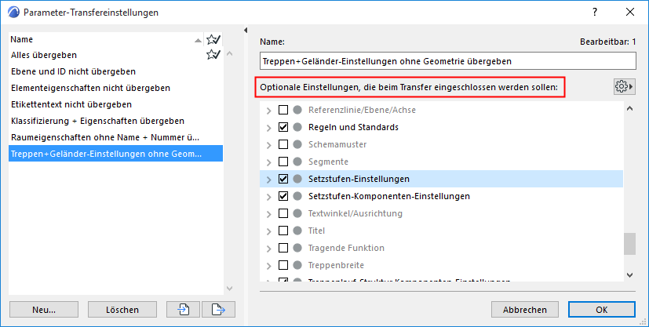Click the gray dot beside Setzstufen-Einstellungen

click(x=297, y=179)
